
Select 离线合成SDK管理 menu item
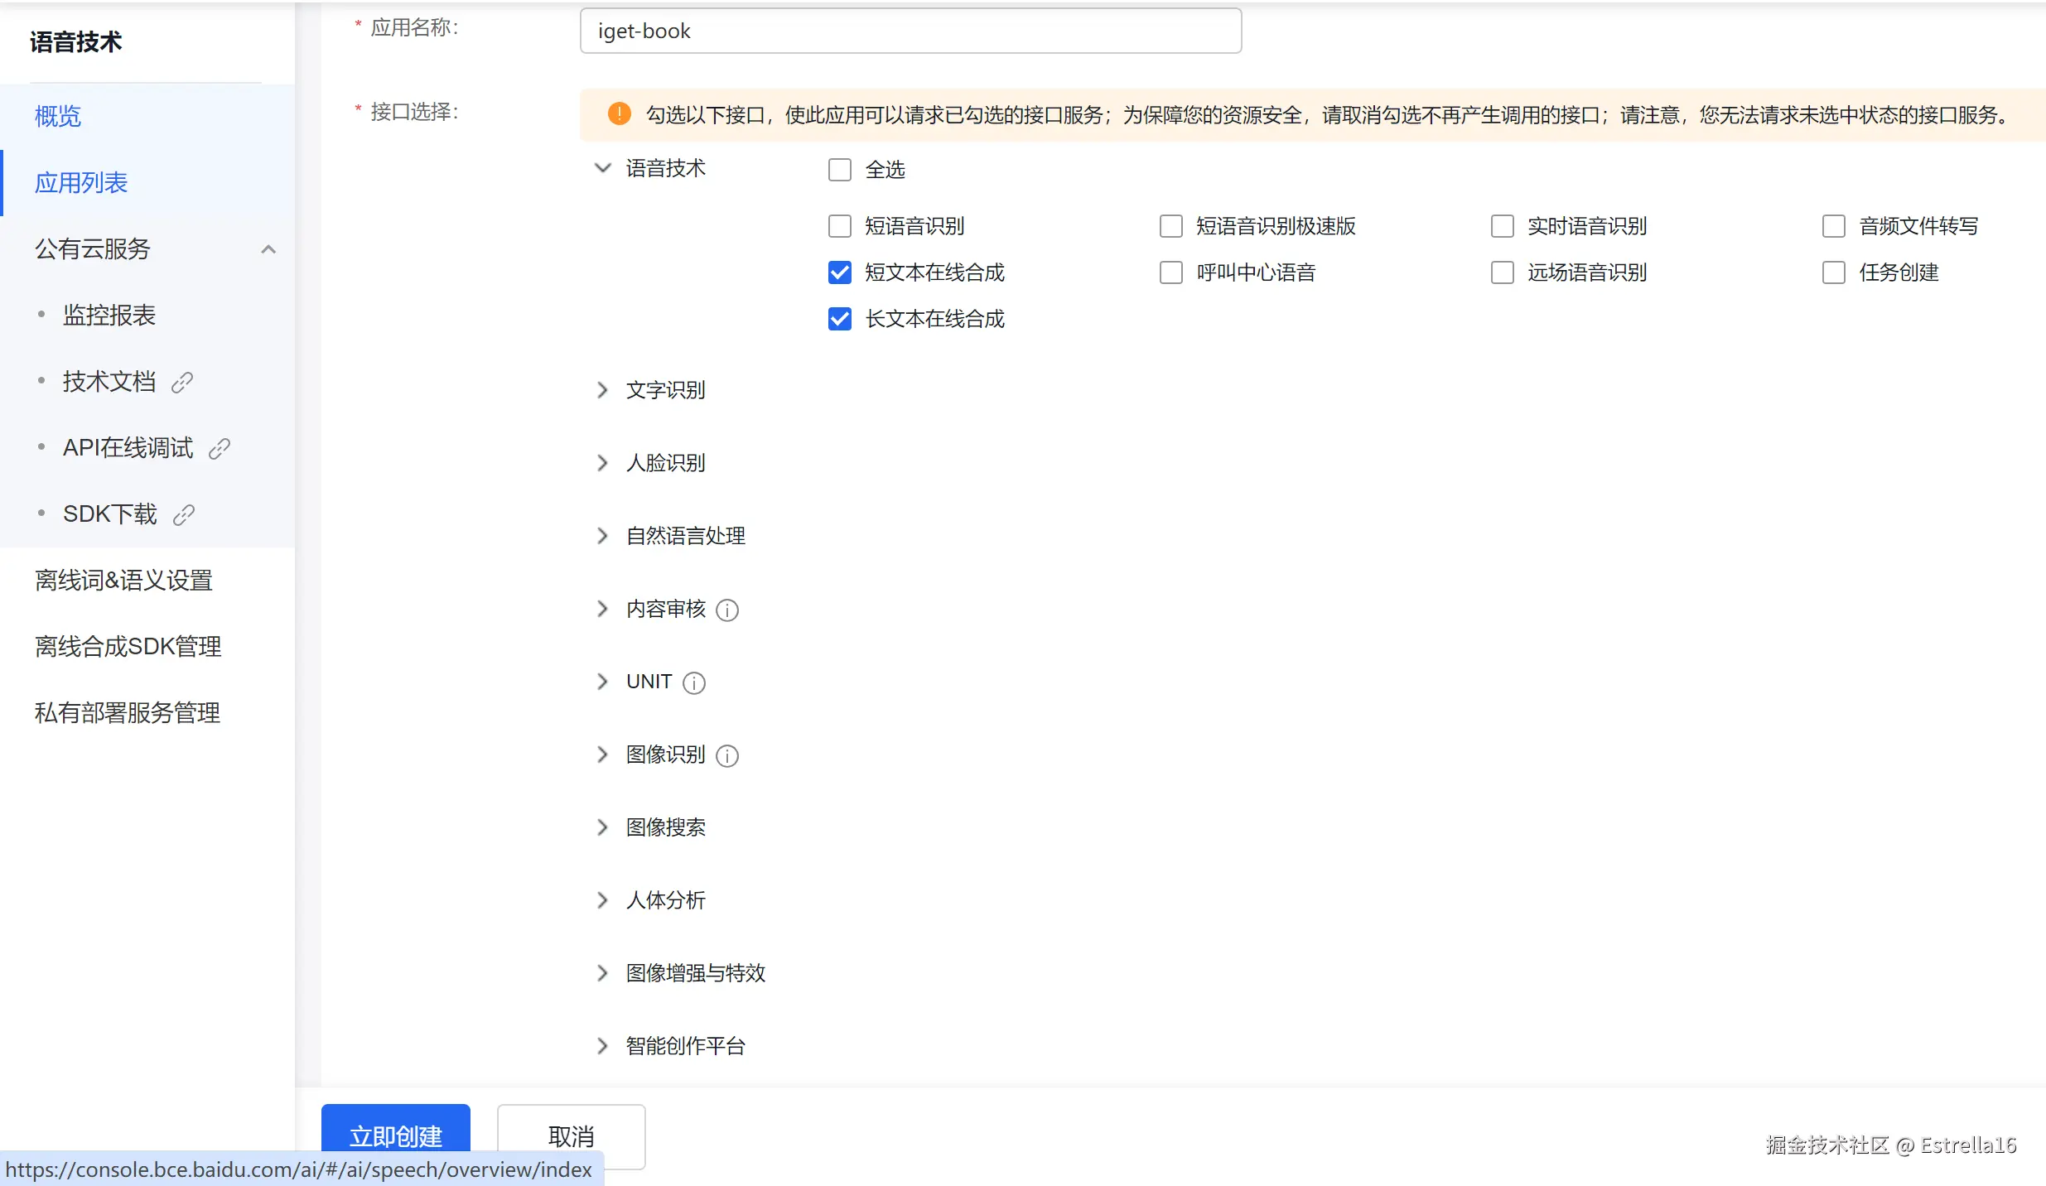click(128, 647)
